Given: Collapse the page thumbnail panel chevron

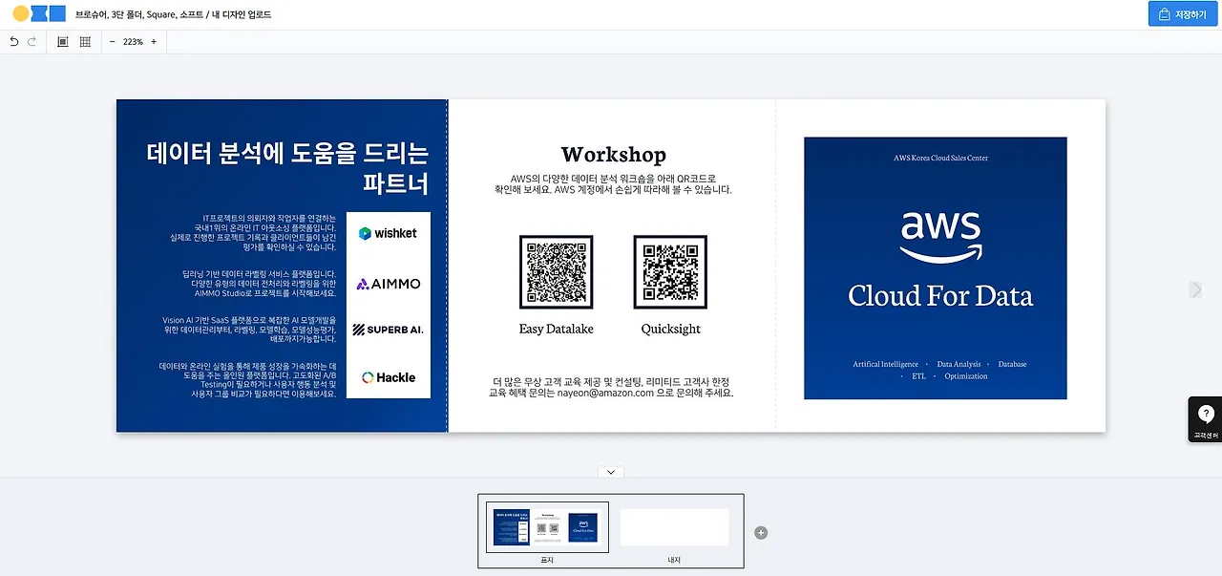Looking at the screenshot, I should [x=611, y=472].
